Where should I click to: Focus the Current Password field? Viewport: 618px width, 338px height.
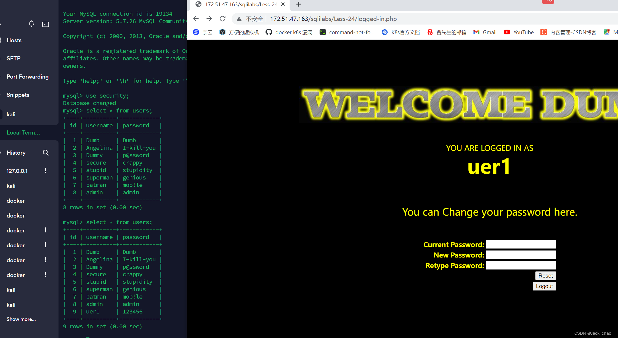(521, 244)
